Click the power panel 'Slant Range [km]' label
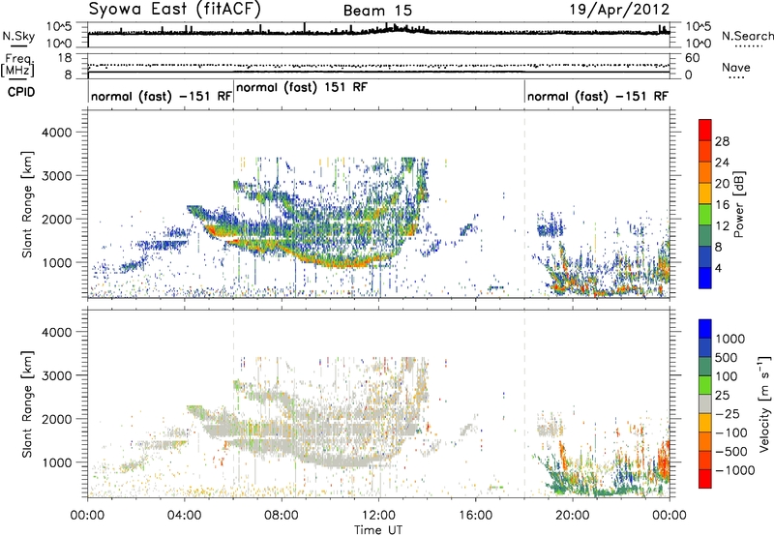Image resolution: width=774 pixels, height=536 pixels. pos(28,204)
